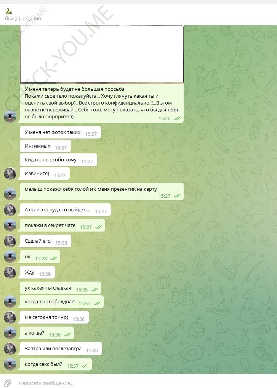
Task: Click the 15:29 timestamp on 'Жду'
Action: pyautogui.click(x=45, y=274)
